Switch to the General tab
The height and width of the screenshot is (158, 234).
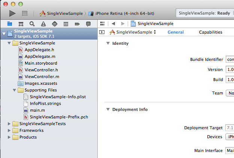[176, 32]
